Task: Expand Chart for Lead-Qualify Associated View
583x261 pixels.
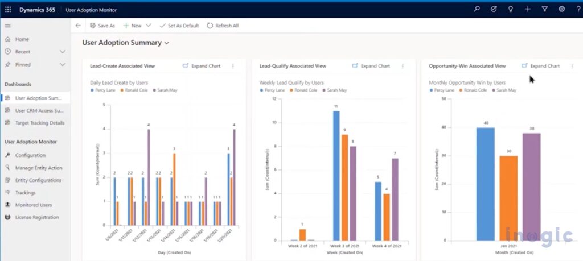Action: tap(371, 66)
